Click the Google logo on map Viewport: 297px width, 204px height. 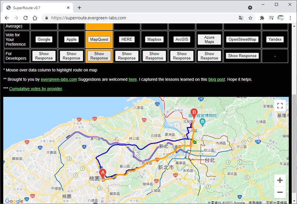click(14, 201)
